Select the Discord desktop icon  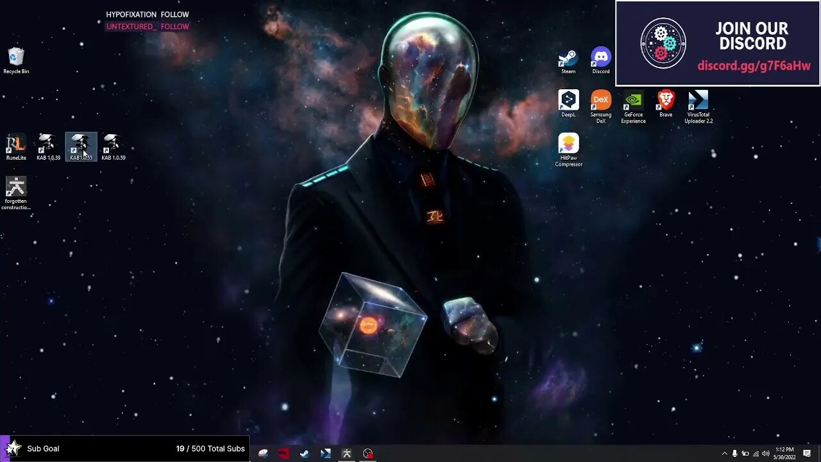601,61
